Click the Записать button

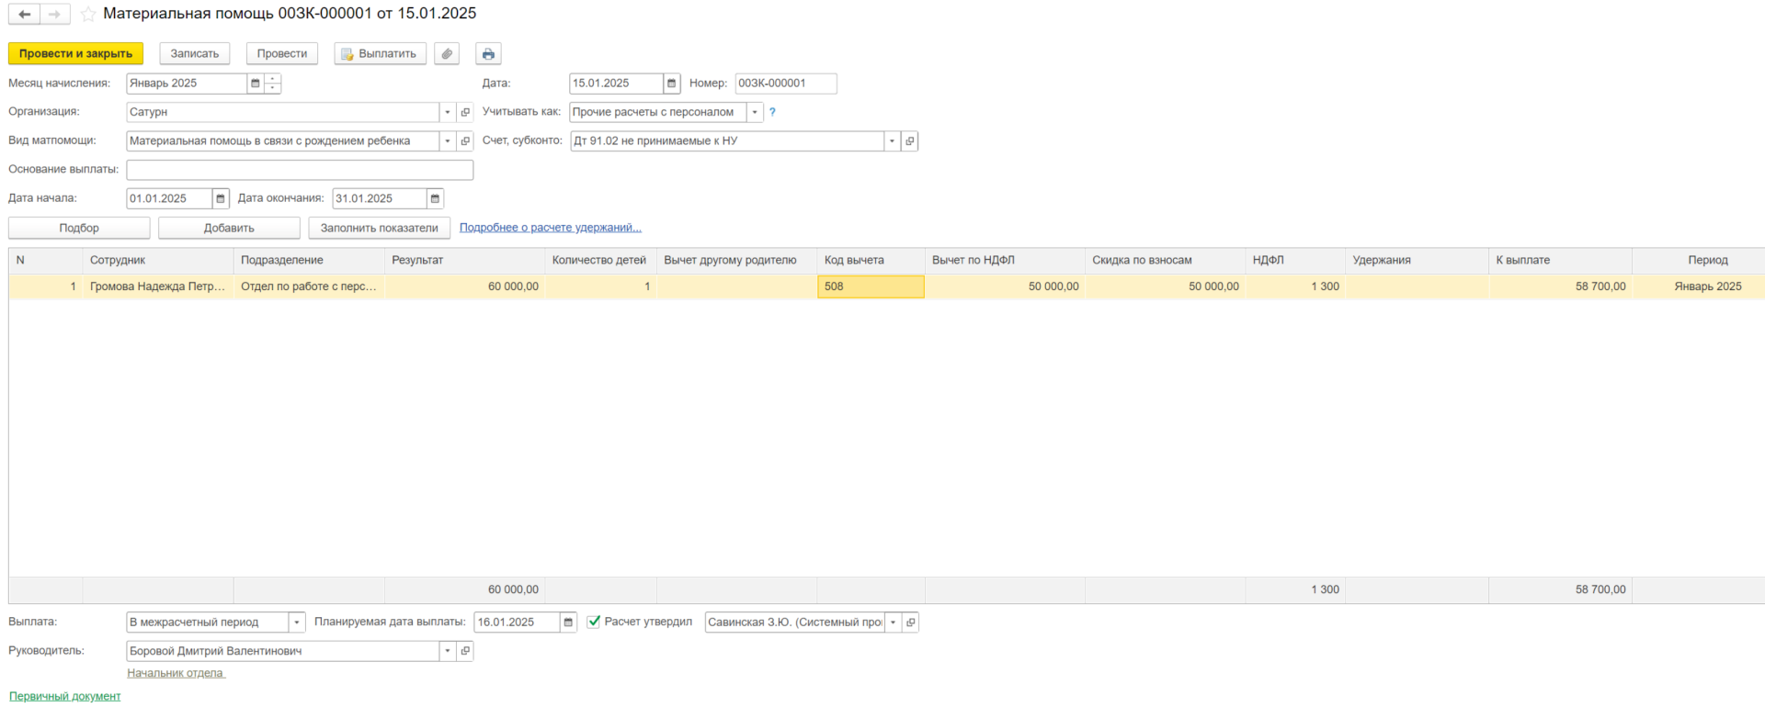pos(195,53)
